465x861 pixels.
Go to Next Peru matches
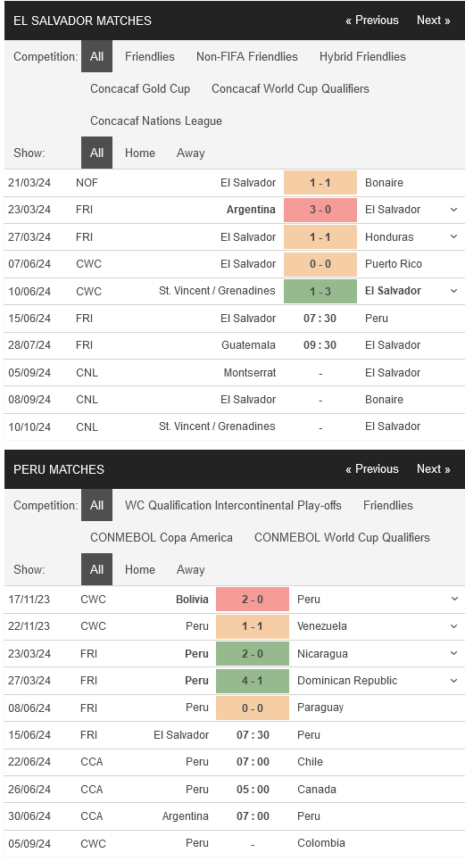(x=433, y=469)
